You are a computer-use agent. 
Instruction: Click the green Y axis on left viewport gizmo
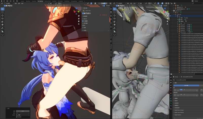click(x=79, y=12)
